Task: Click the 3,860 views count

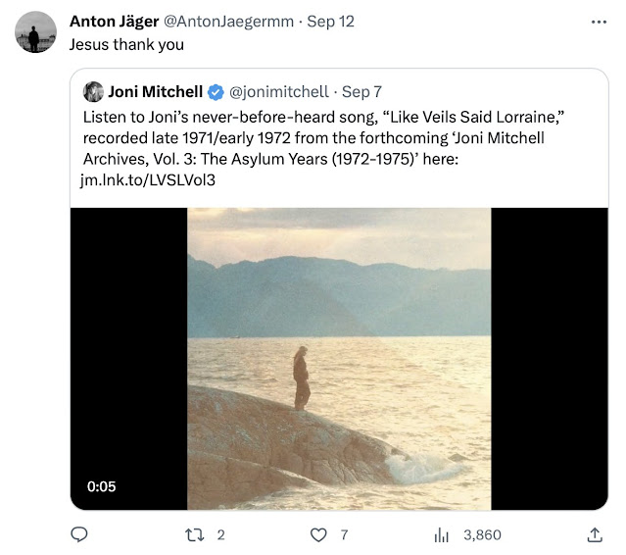Action: pos(481,535)
